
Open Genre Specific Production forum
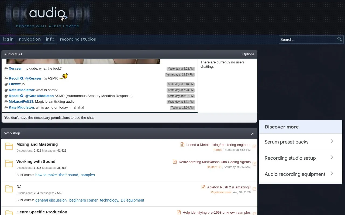[x=42, y=212]
